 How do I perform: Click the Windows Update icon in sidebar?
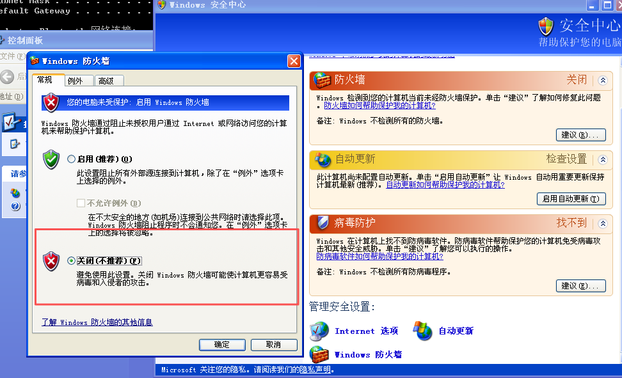pos(15,193)
